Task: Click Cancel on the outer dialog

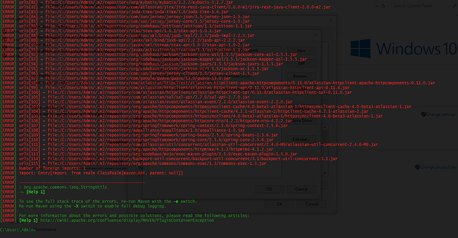Action: coord(312,204)
